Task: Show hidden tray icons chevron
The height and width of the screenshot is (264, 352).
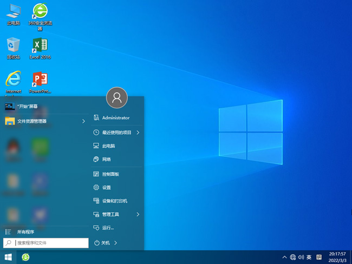Action: tap(284, 258)
